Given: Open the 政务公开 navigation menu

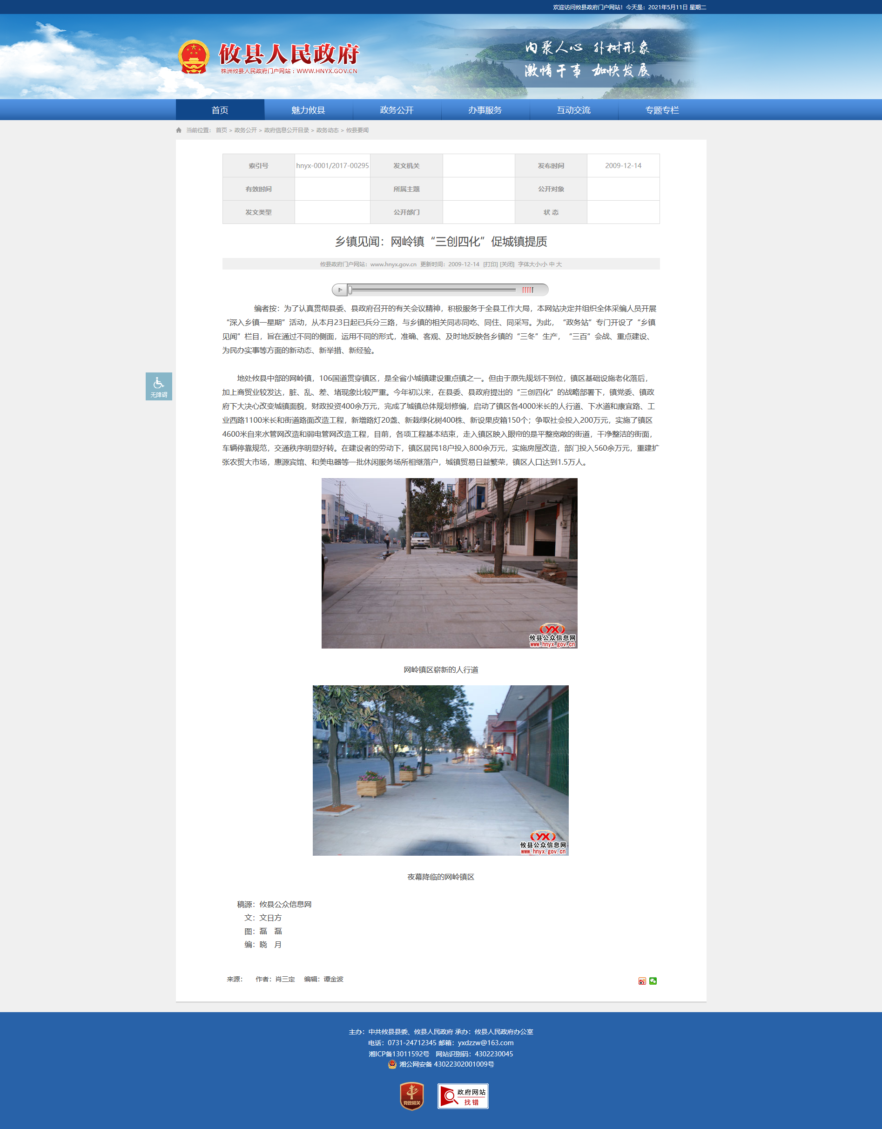Looking at the screenshot, I should 396,110.
